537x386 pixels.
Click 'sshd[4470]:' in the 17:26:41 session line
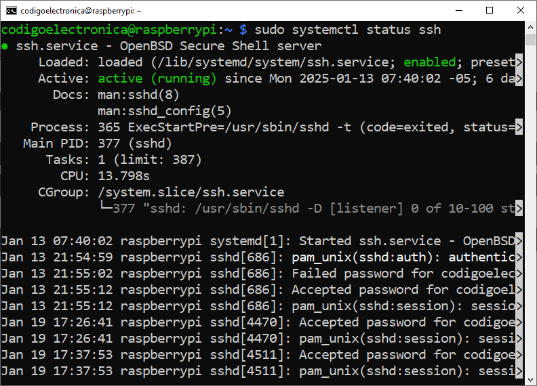[250, 339]
